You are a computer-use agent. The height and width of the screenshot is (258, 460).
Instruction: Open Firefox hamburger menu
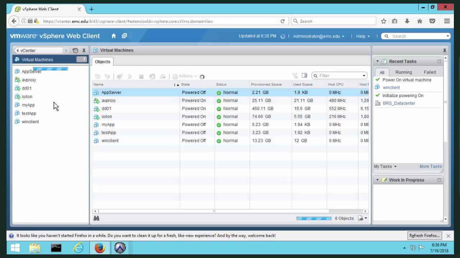[x=447, y=21]
